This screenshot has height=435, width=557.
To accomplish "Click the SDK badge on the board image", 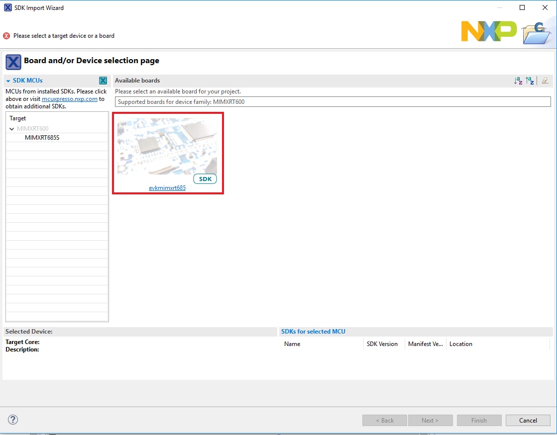I will pyautogui.click(x=205, y=179).
